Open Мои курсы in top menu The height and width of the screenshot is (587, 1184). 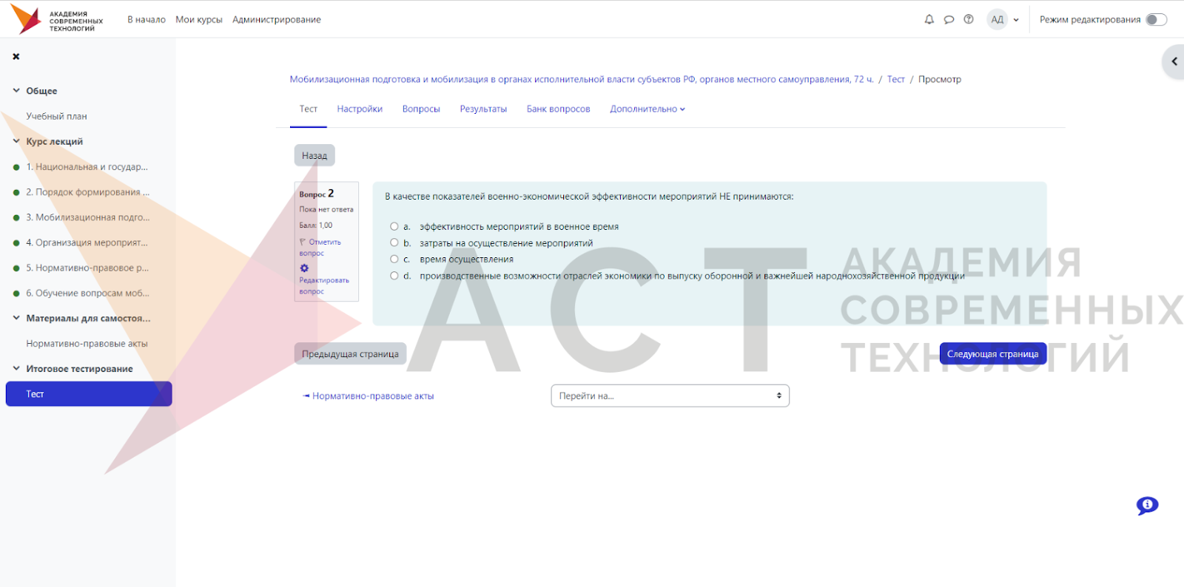click(199, 20)
